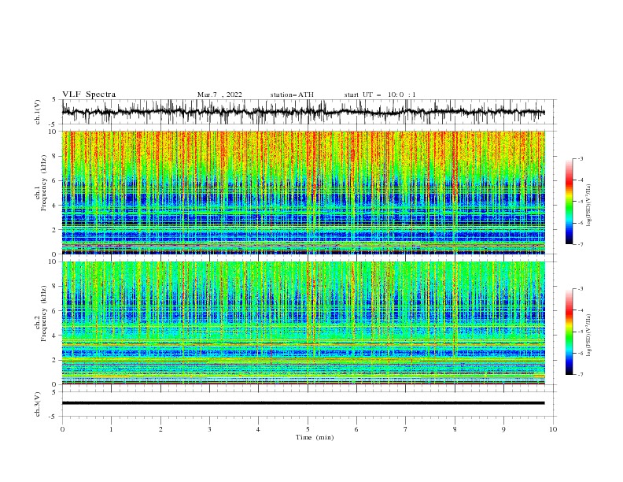623x482 pixels.
Task: Click the ch.2 spectrogram panel
Action: pos(303,323)
